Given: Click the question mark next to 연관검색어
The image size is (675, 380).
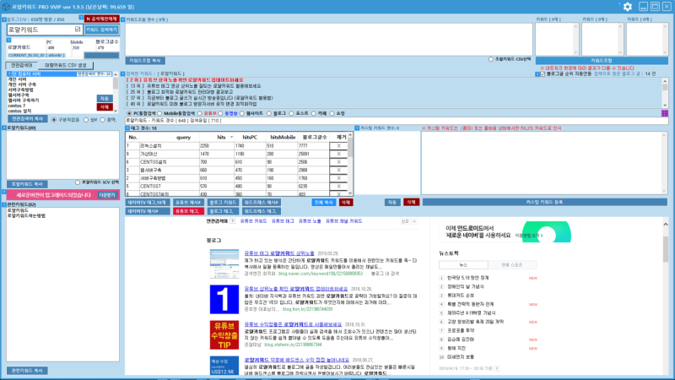Looking at the screenshot, I should (x=233, y=221).
